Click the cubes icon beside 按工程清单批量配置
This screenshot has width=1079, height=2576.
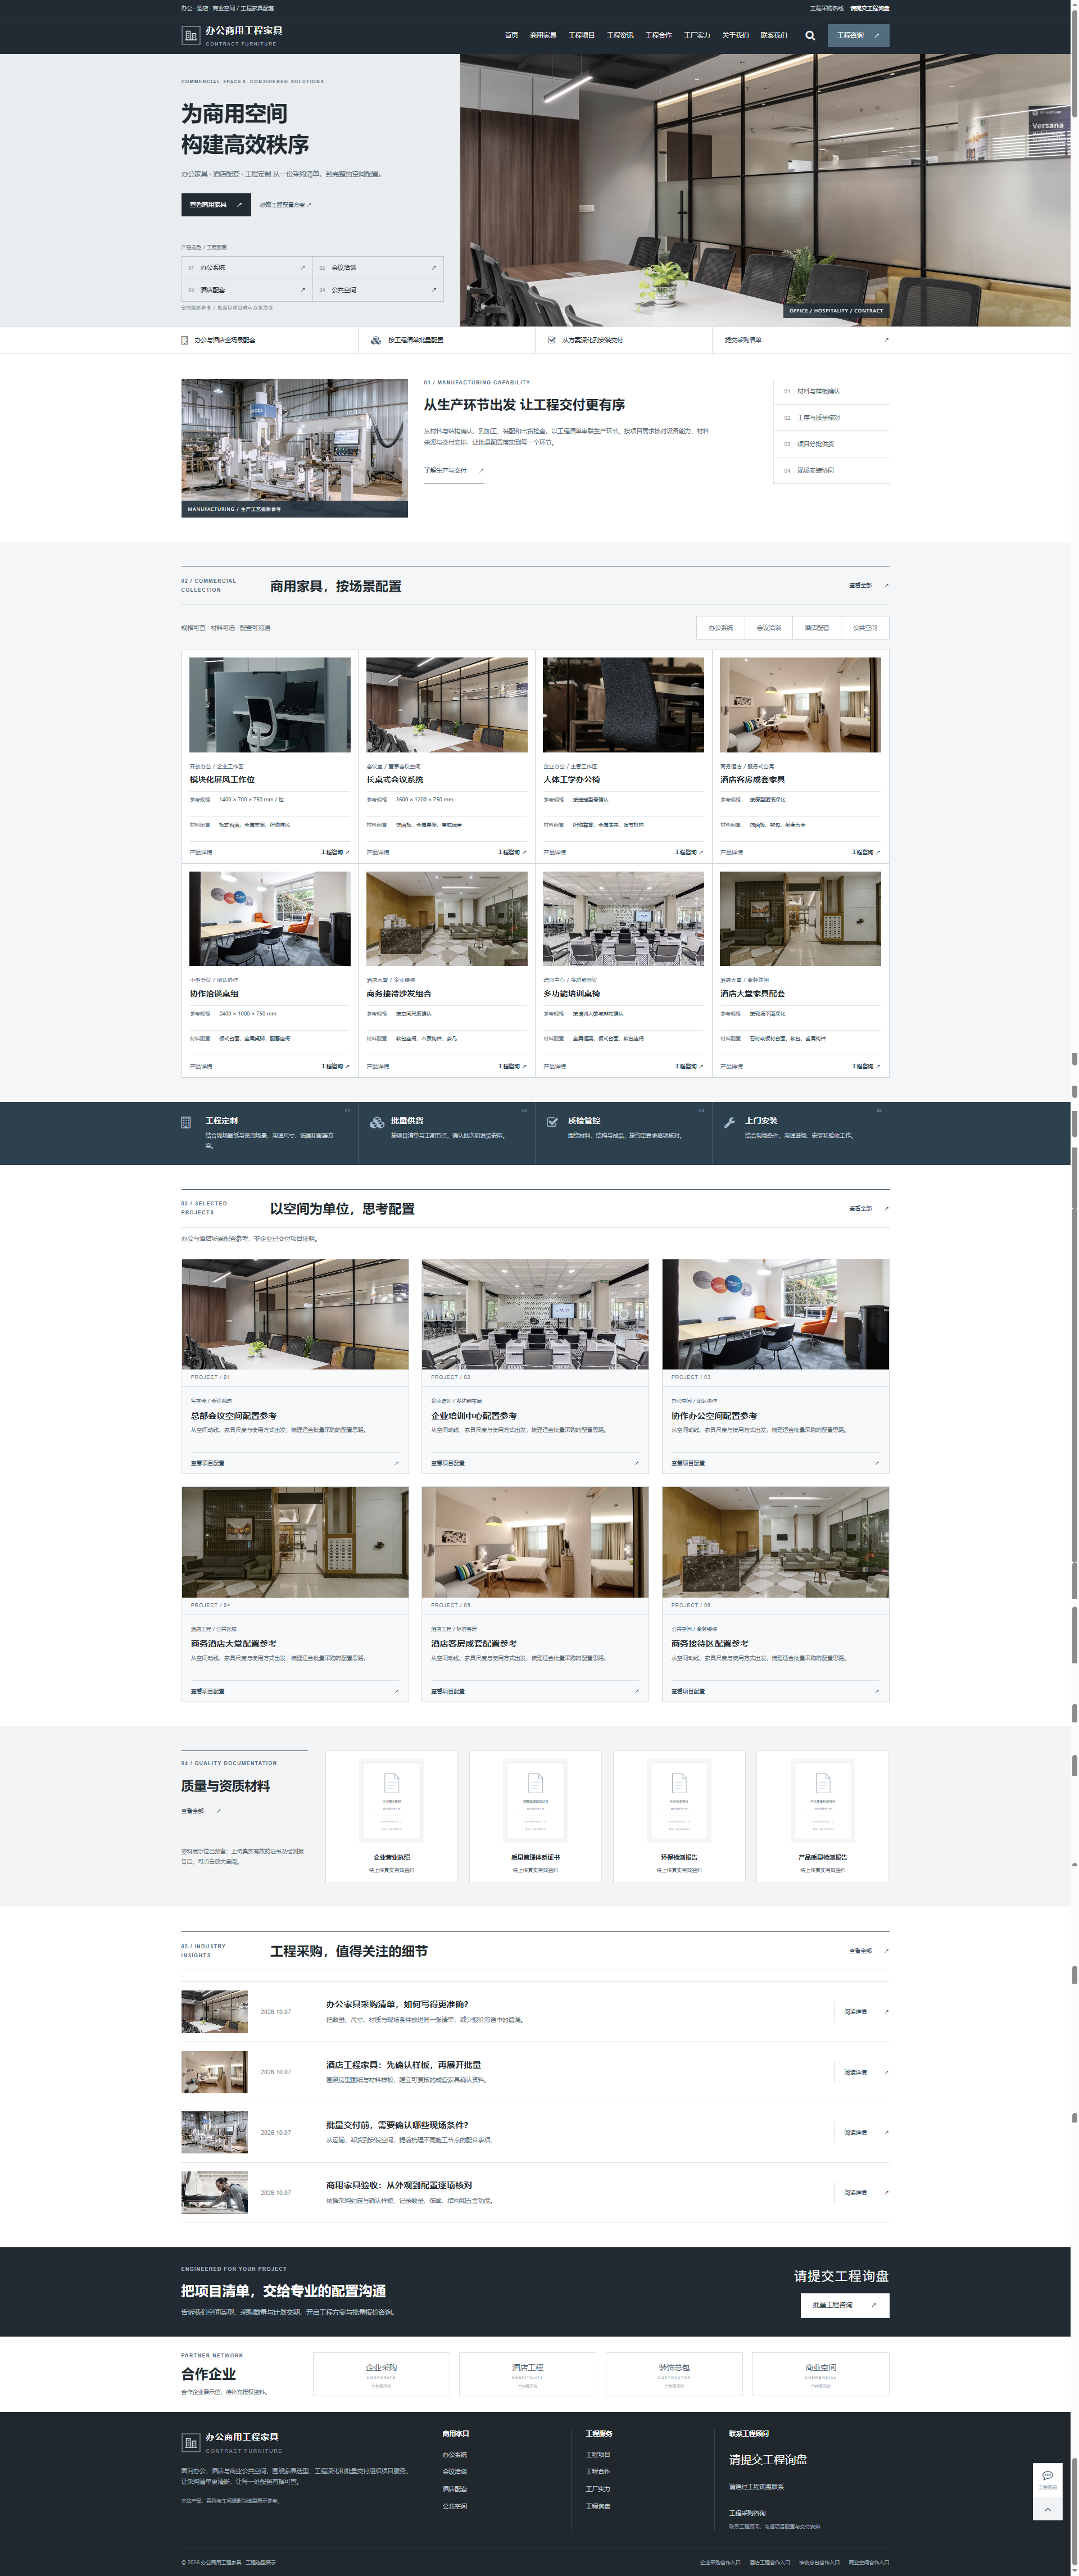point(376,340)
